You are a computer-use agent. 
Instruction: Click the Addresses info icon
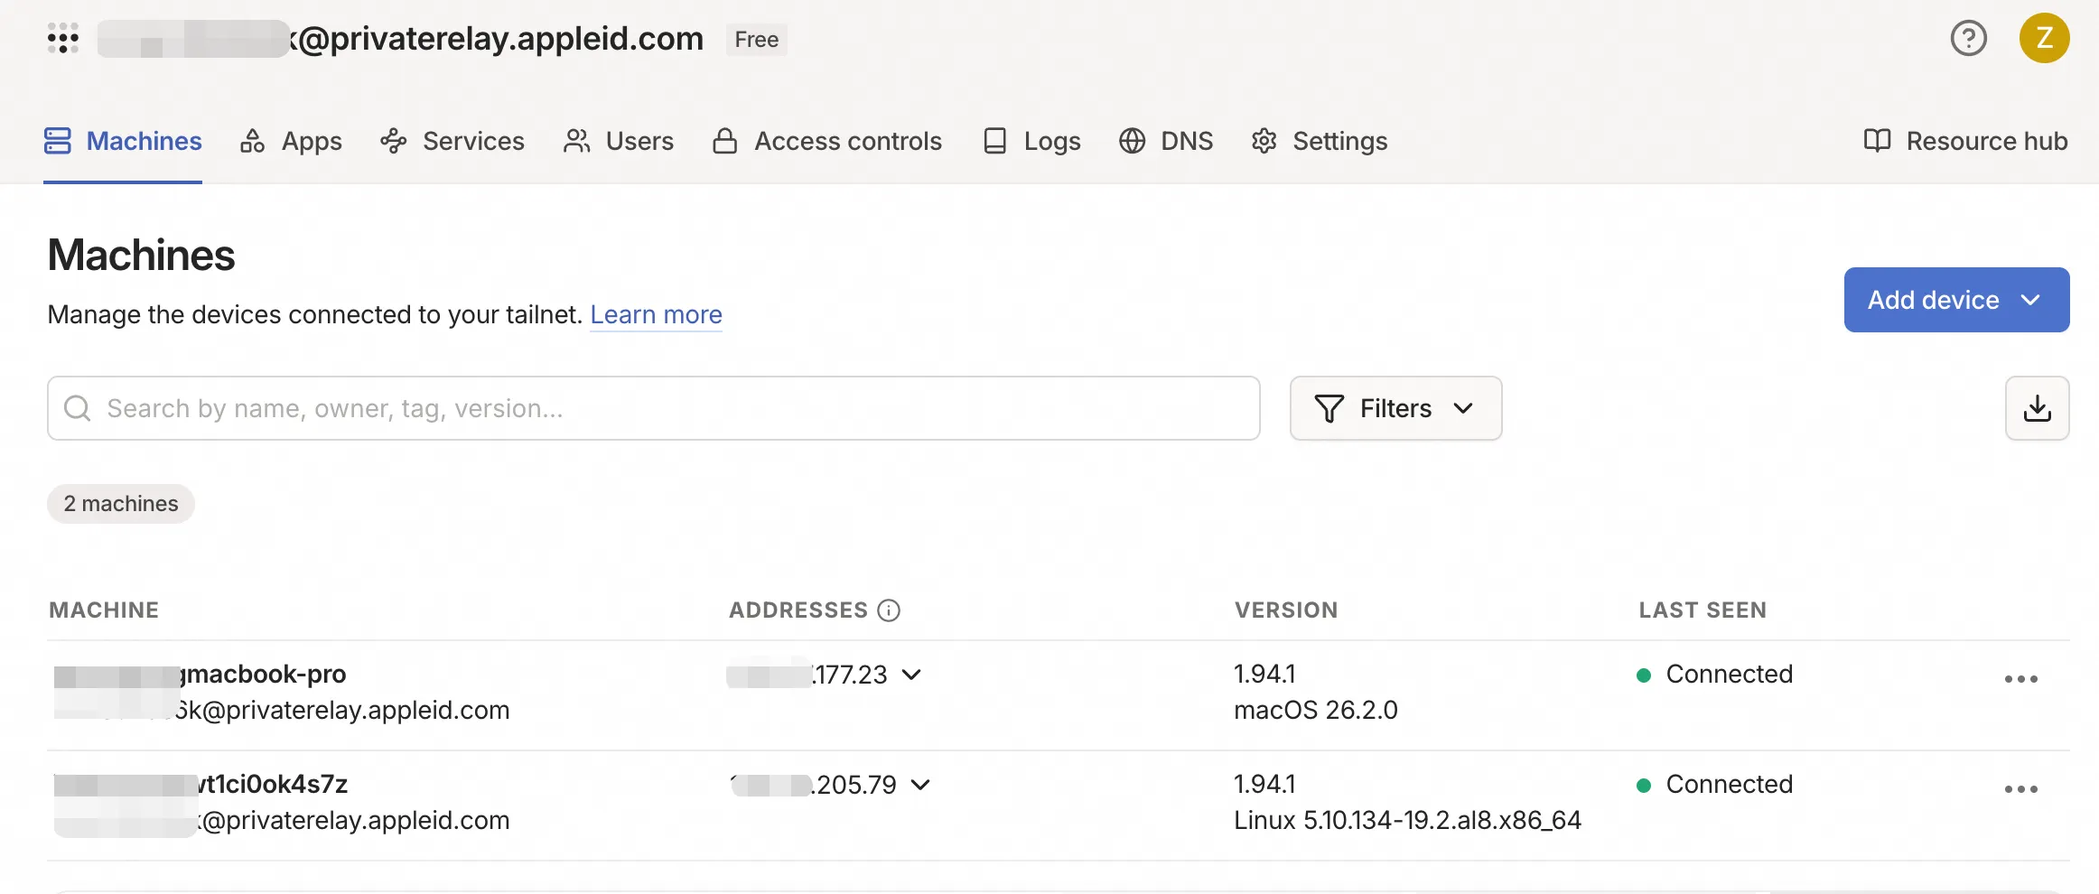889,610
